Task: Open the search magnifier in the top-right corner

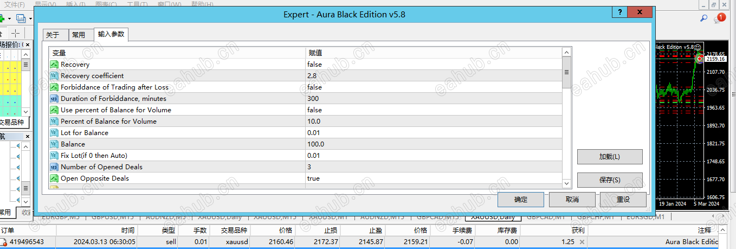Action: [704, 18]
